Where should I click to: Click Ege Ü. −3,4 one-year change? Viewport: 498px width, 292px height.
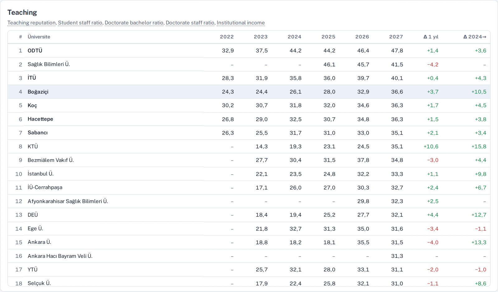[x=433, y=229]
